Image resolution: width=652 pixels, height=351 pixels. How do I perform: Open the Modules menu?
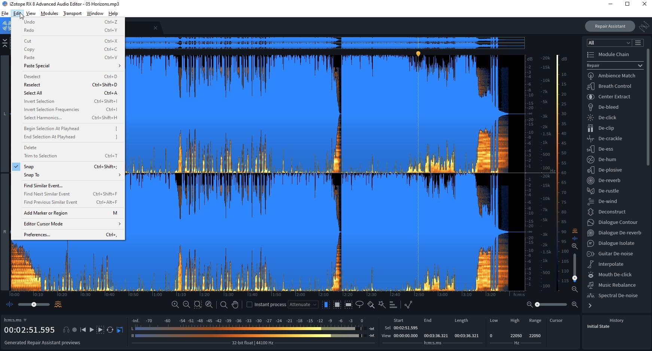pos(49,13)
